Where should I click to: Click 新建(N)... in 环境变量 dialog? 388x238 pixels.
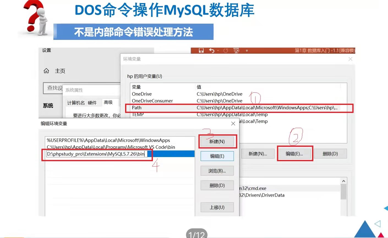(258, 154)
